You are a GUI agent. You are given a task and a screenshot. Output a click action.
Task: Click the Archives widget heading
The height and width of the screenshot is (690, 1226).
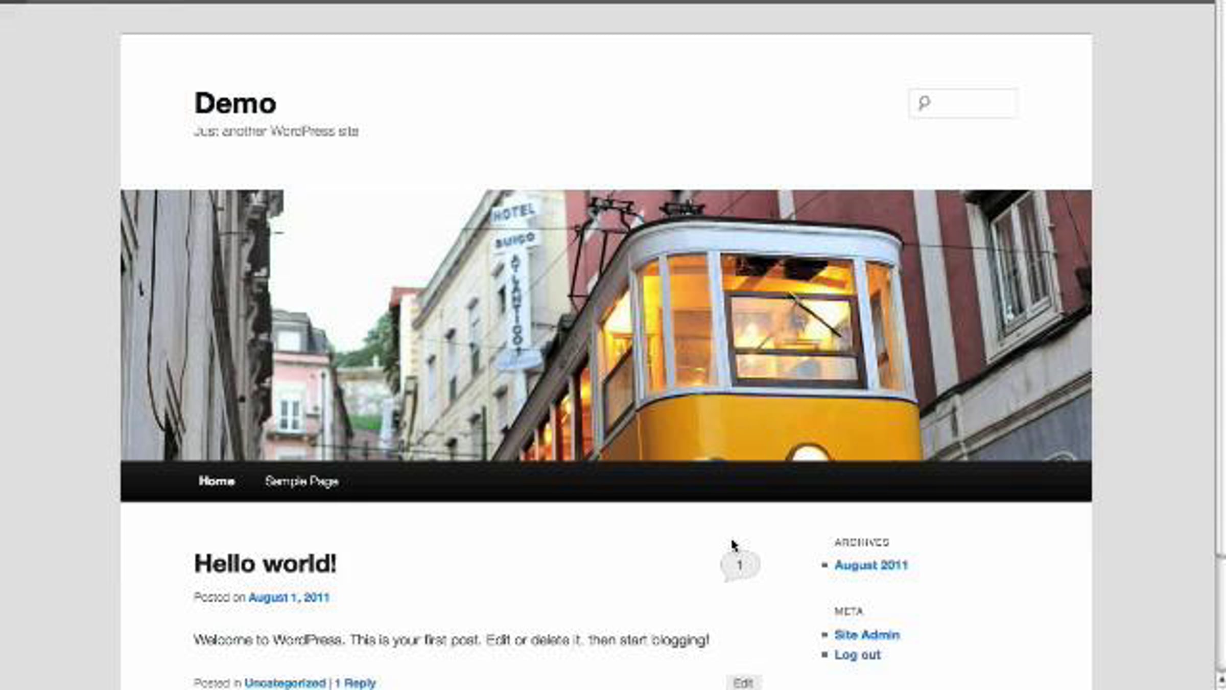point(862,542)
